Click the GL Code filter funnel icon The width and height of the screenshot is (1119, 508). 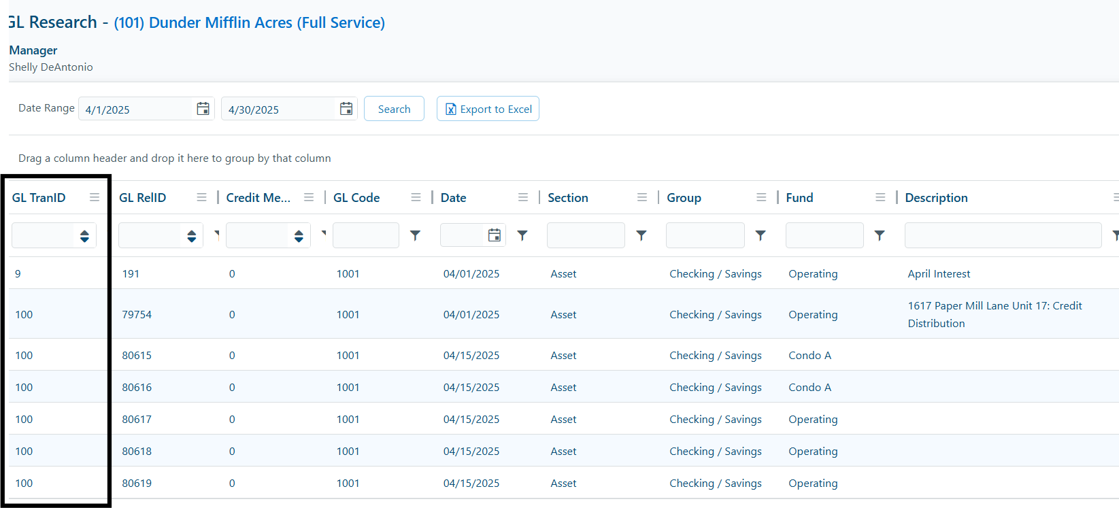coord(415,235)
